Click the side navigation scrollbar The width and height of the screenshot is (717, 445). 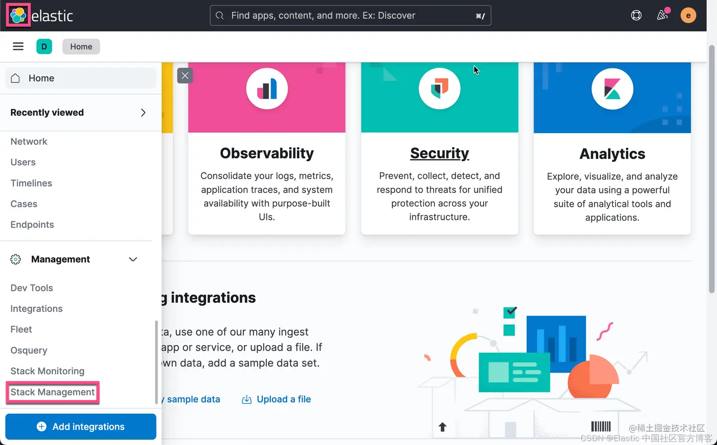click(156, 363)
